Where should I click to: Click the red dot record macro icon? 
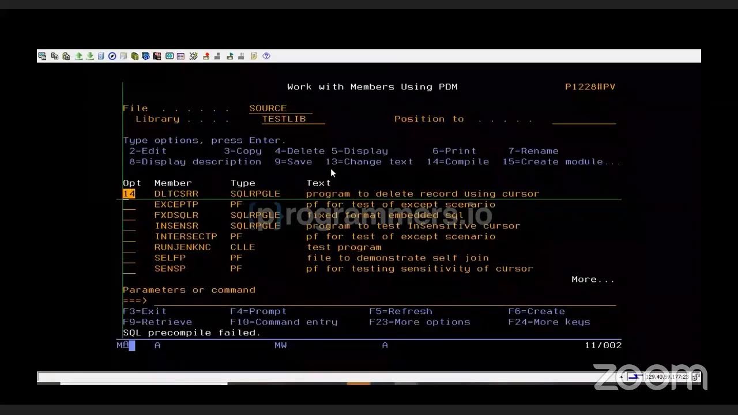click(206, 56)
